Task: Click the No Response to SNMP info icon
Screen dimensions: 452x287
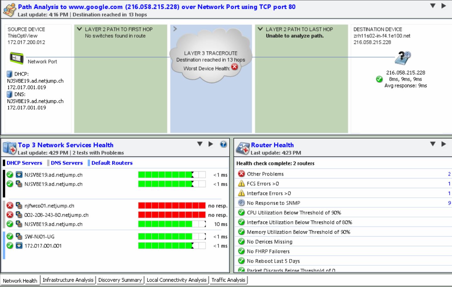Action: (x=241, y=203)
